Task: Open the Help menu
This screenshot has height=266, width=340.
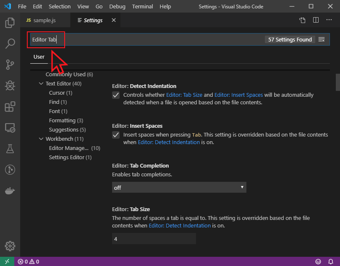Action: coord(165,7)
